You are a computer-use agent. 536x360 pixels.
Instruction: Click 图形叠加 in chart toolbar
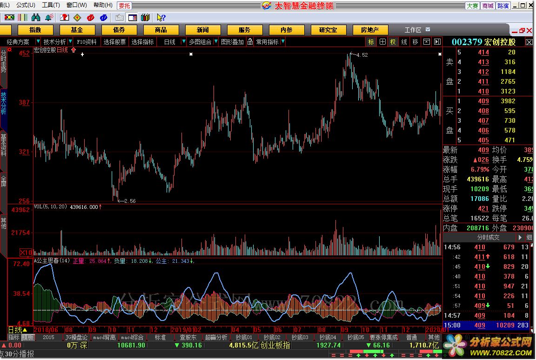click(233, 42)
